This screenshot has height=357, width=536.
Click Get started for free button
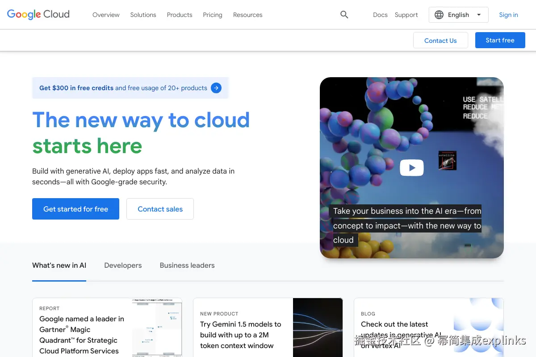[75, 209]
